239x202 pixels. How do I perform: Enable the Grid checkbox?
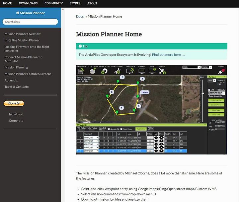(209, 90)
